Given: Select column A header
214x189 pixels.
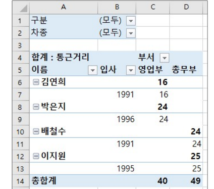Looking at the screenshot, I should pyautogui.click(x=64, y=8).
